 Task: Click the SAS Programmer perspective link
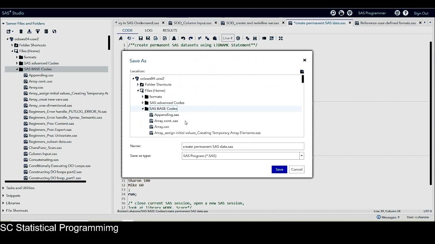click(x=372, y=13)
